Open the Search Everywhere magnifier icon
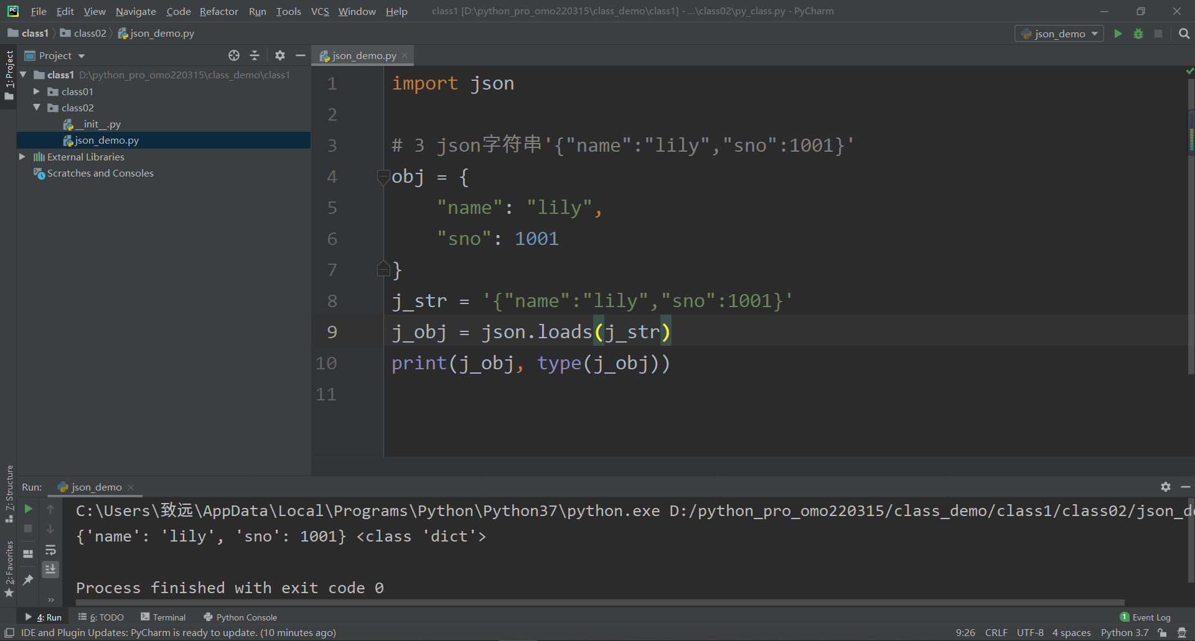 coord(1184,34)
